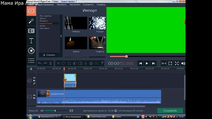Select the Плёнка video clip thumbnail
212x119 pixels.
coord(76,23)
